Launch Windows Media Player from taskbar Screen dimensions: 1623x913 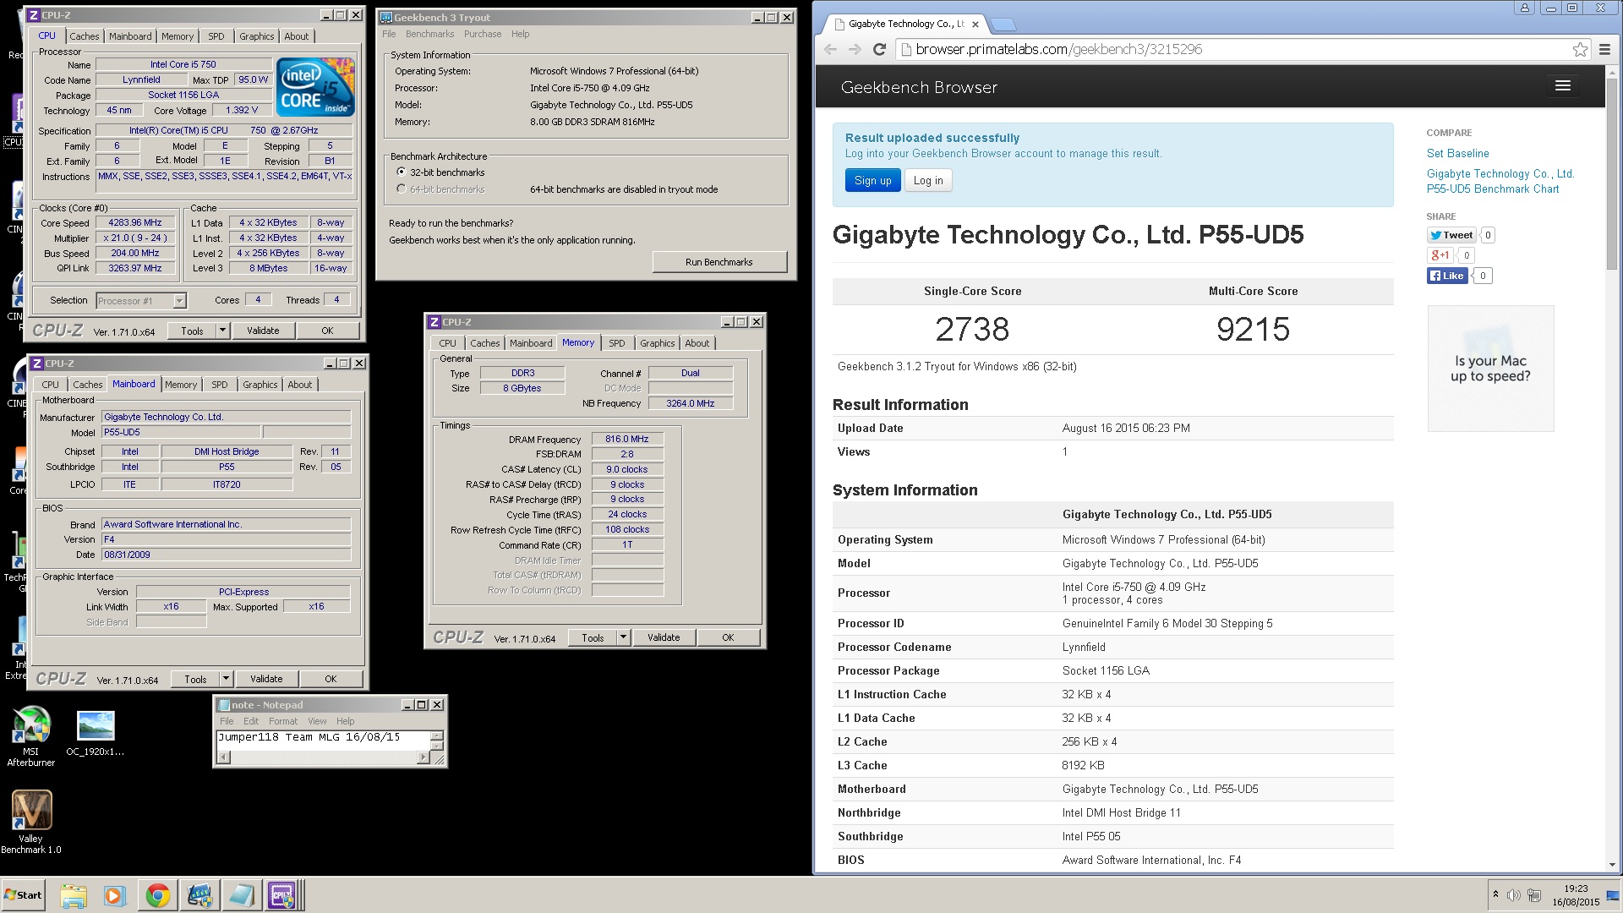(115, 895)
